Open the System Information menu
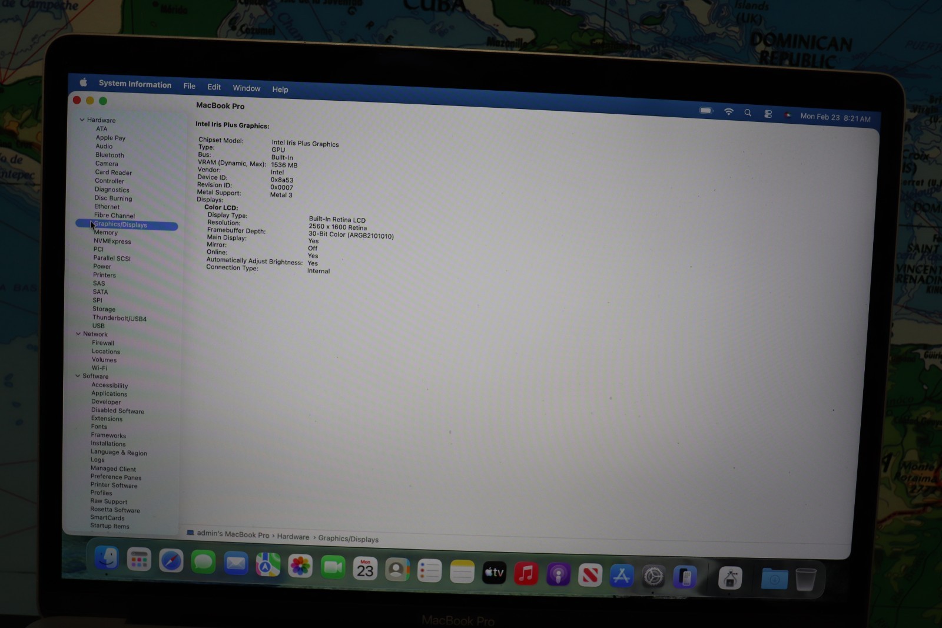 click(135, 84)
